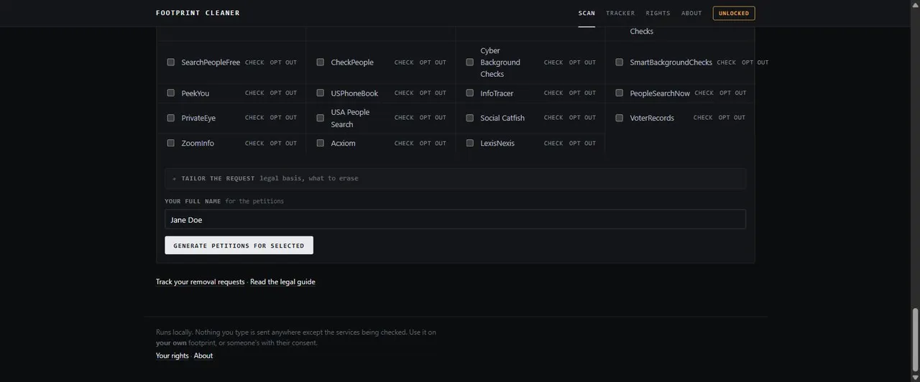Tick the ZoomInfo checkbox
The height and width of the screenshot is (382, 920).
pyautogui.click(x=171, y=143)
